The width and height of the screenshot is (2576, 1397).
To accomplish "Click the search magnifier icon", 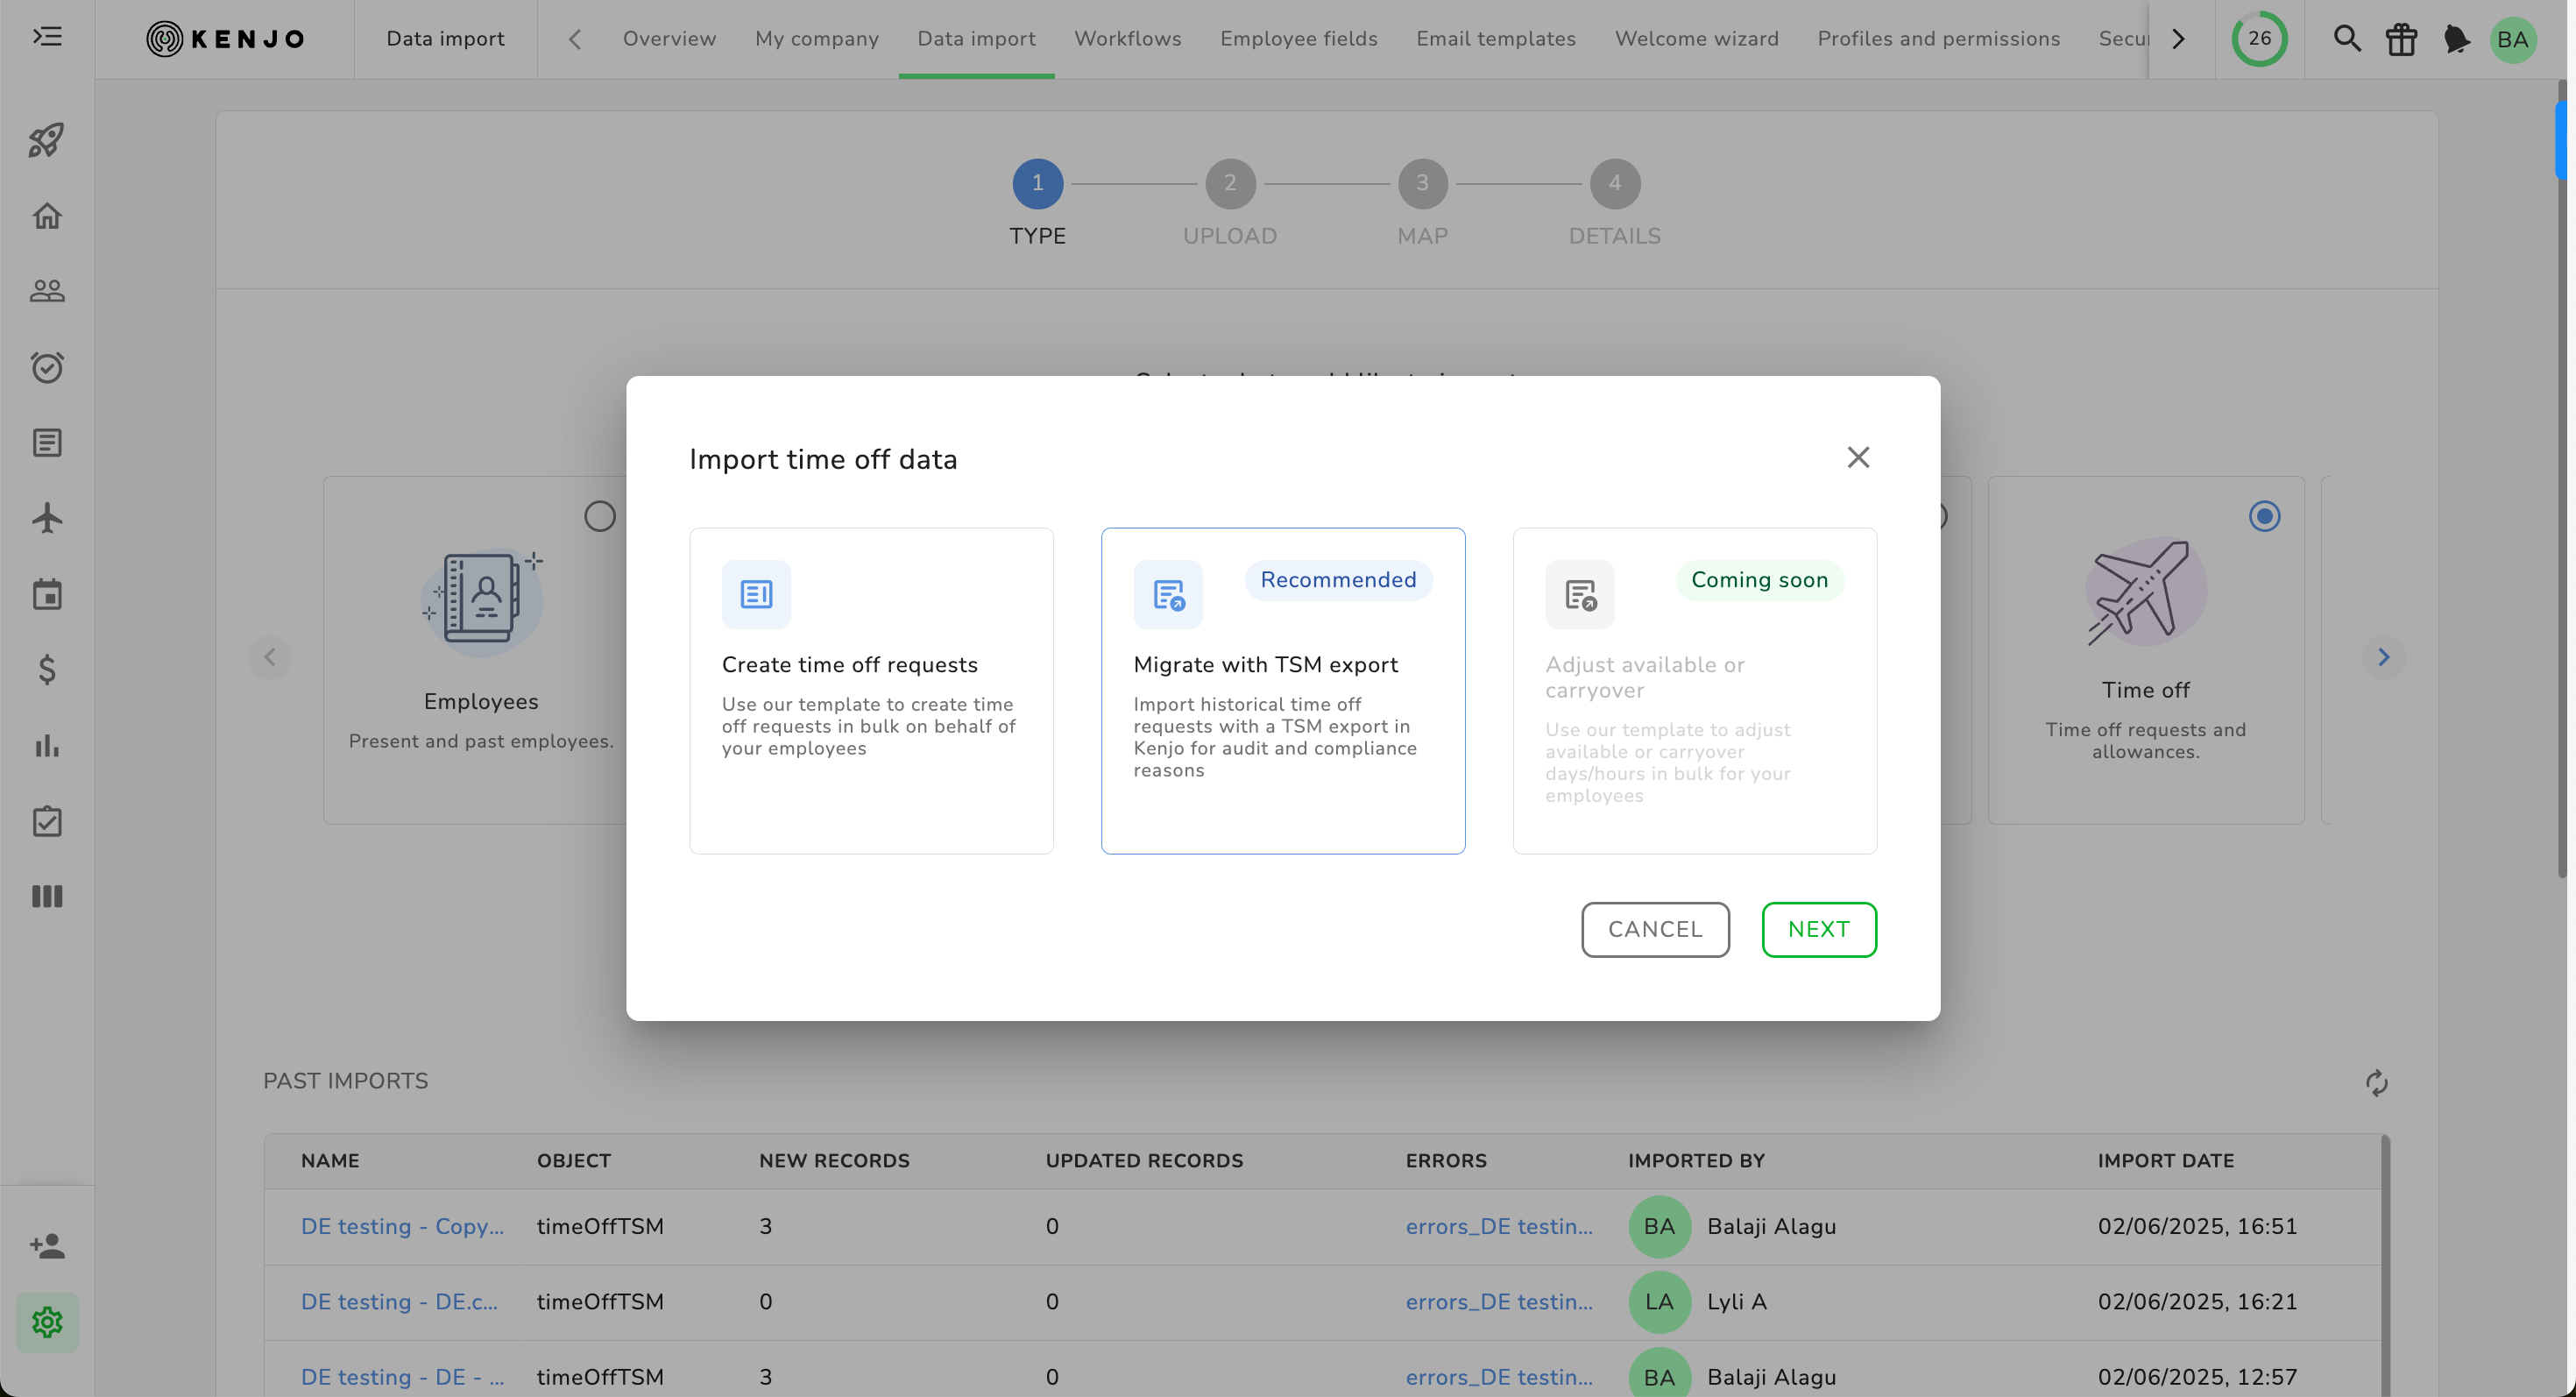I will point(2347,39).
